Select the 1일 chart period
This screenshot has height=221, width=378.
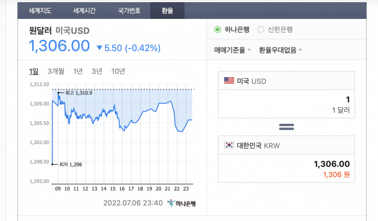[34, 71]
